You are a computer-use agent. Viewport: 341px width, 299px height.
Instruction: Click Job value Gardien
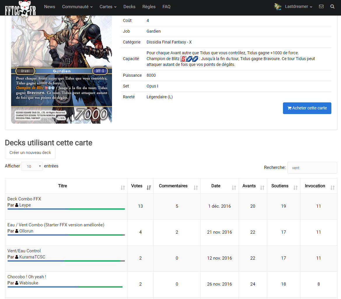coord(153,31)
